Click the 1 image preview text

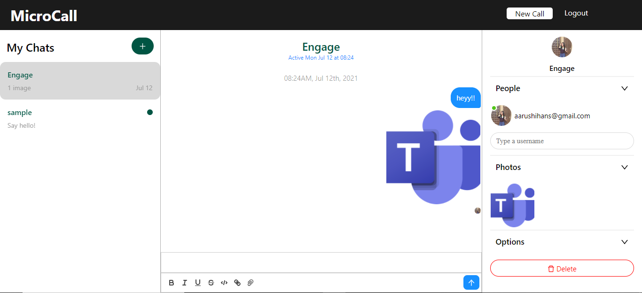19,88
